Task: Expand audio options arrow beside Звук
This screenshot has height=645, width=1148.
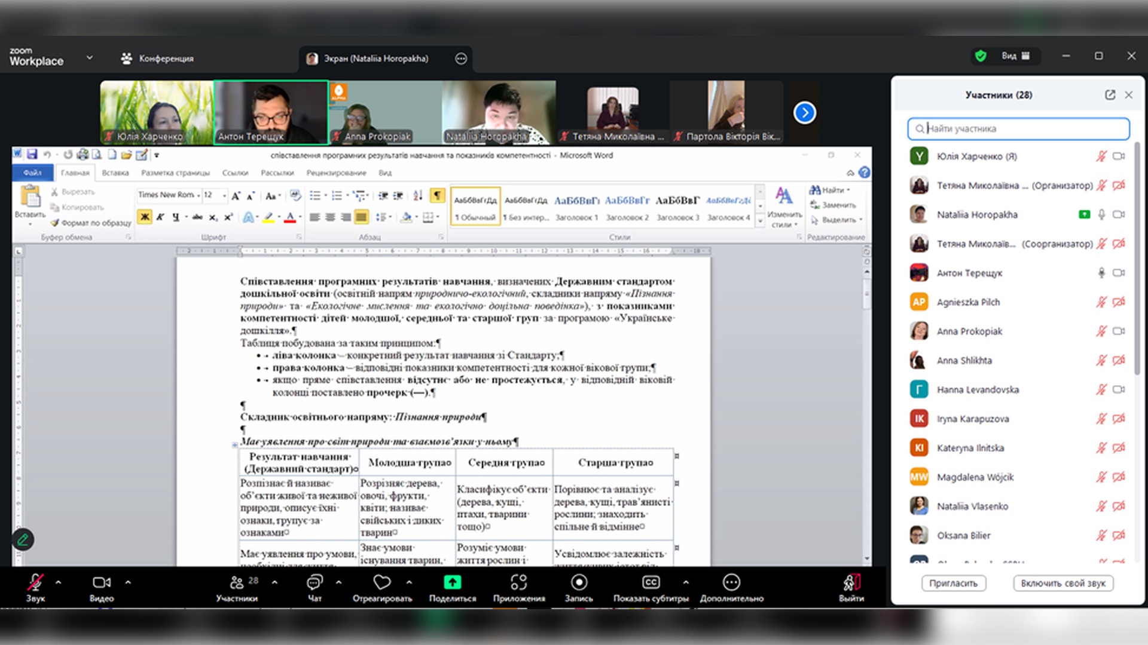Action: point(58,582)
